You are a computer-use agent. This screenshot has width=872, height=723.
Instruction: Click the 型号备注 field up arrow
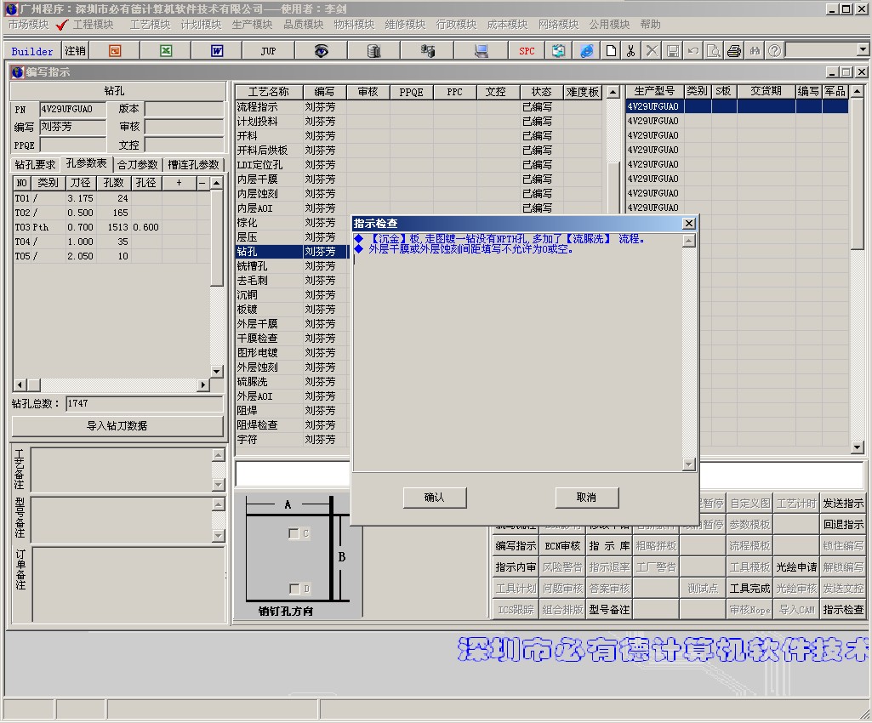[218, 505]
